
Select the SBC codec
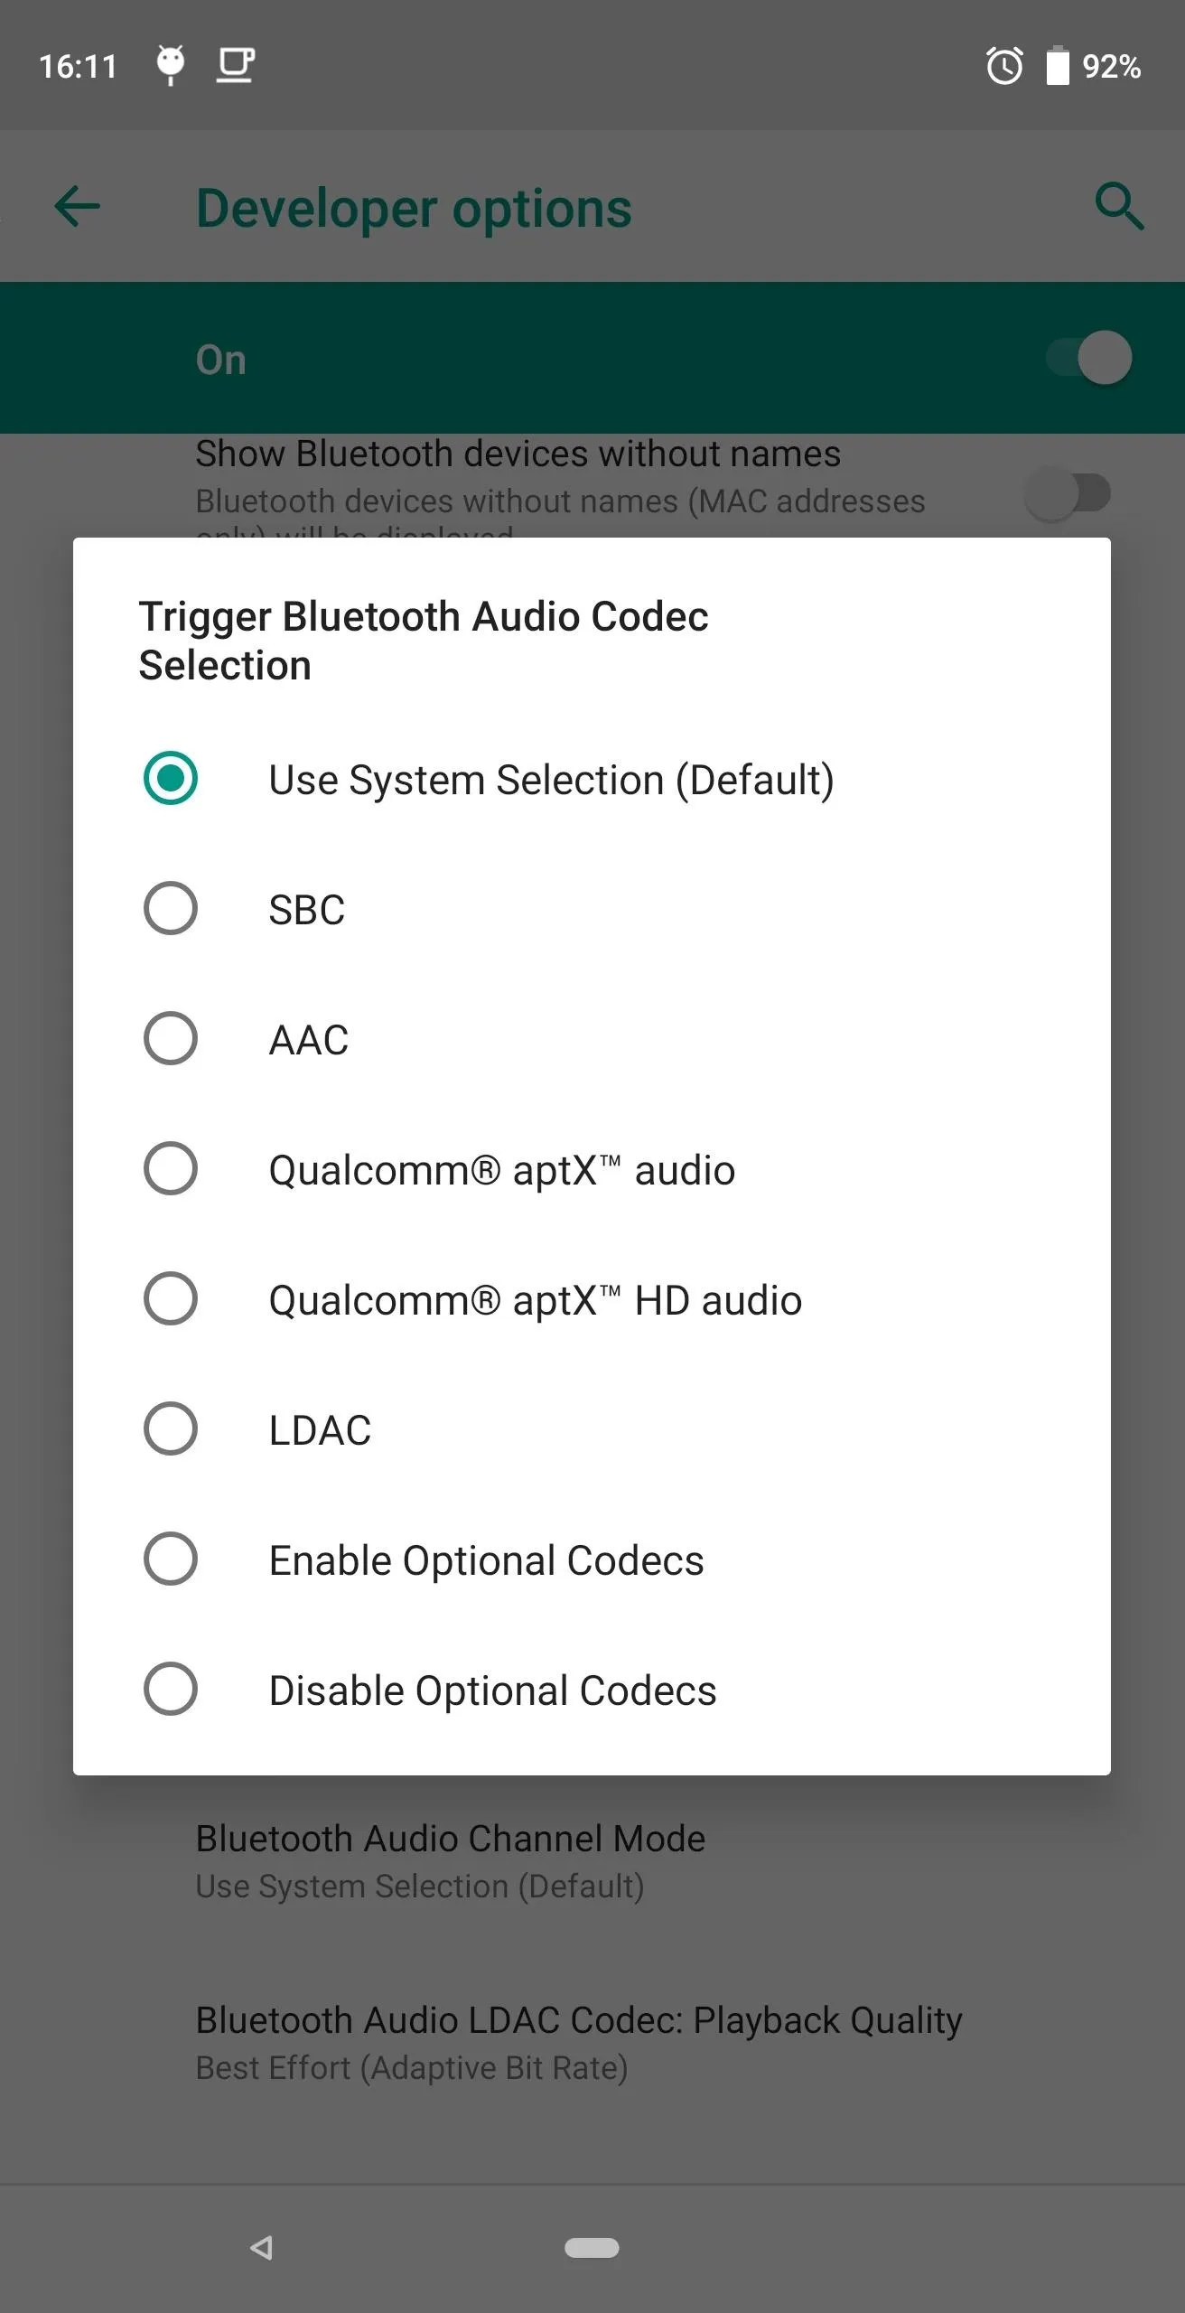[592, 909]
